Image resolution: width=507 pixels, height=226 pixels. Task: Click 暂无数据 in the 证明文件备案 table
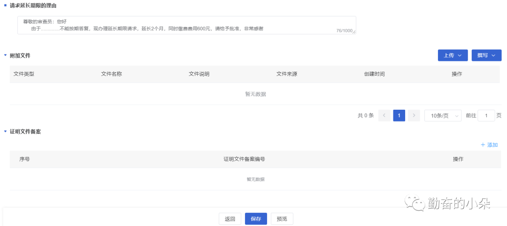tap(256, 179)
